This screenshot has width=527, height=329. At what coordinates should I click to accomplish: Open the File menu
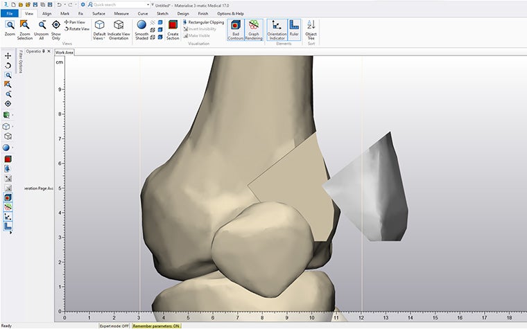coord(10,13)
